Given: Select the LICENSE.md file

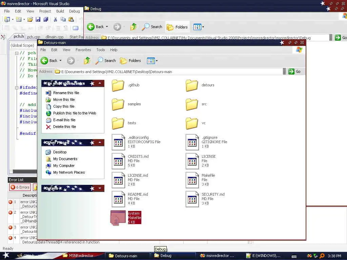Looking at the screenshot, I should [x=130, y=180].
